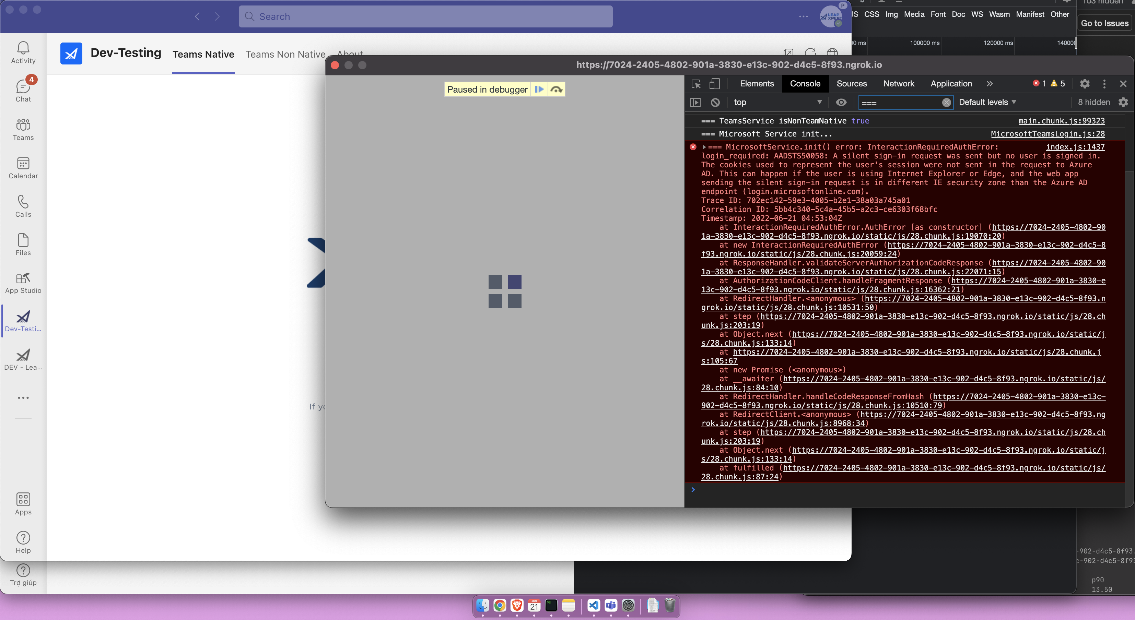
Task: Clear the console with the no-entry icon
Action: tap(715, 102)
